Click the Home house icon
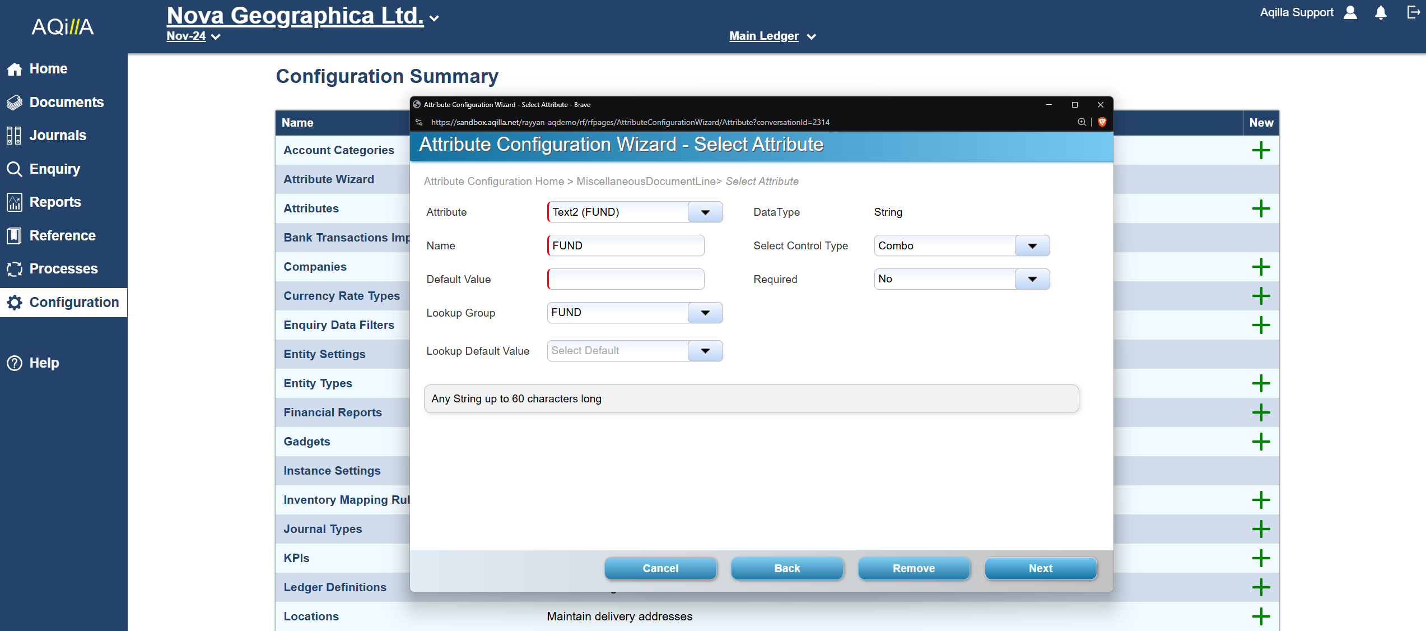This screenshot has height=631, width=1426. point(15,69)
